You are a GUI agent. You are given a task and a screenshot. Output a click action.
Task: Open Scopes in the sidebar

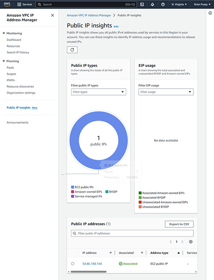point(11,74)
